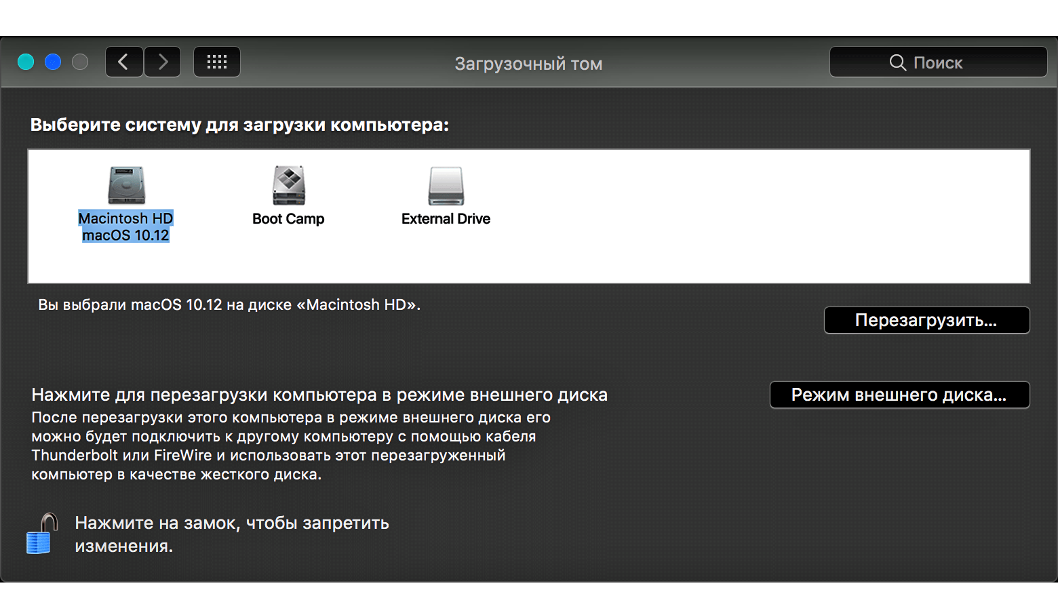The image size is (1058, 611).
Task: Show all preferences via grid icon
Action: (x=217, y=62)
